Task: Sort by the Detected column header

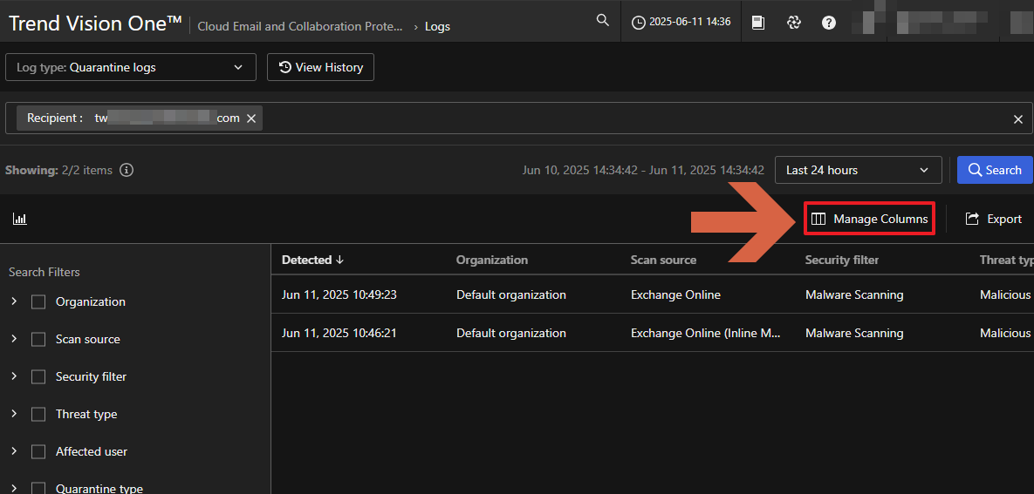Action: [x=312, y=260]
